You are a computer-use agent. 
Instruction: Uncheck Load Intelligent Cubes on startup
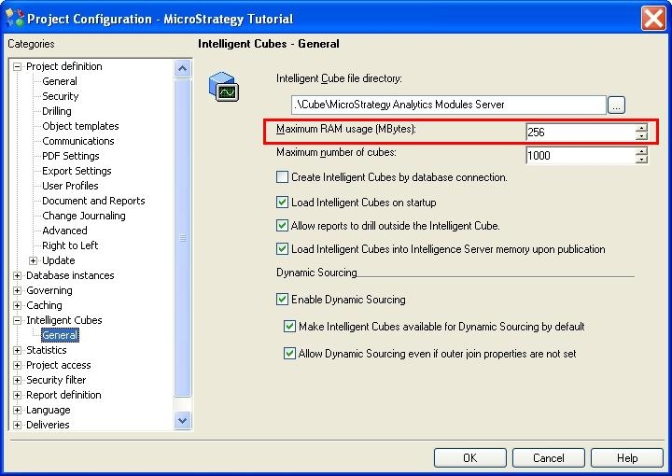(x=282, y=202)
